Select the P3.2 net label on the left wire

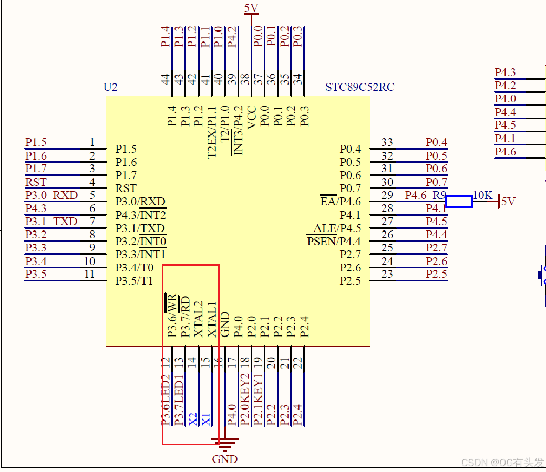pos(36,235)
